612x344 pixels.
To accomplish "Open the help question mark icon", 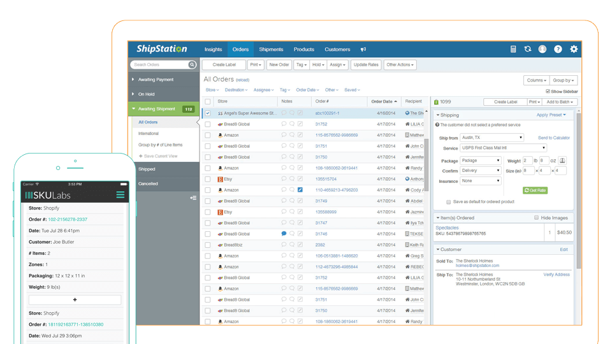I will (x=558, y=49).
